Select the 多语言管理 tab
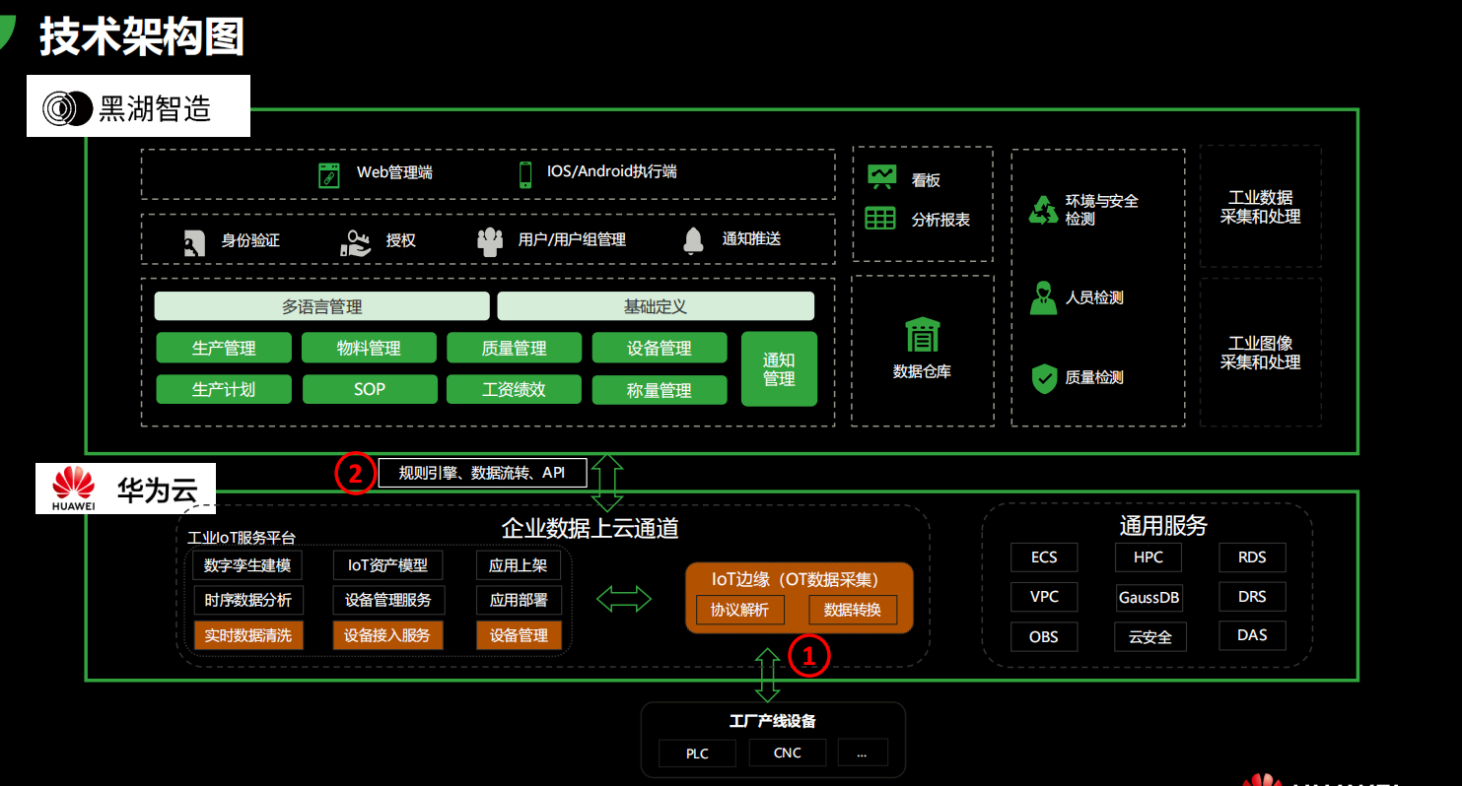This screenshot has height=786, width=1462. tap(322, 305)
